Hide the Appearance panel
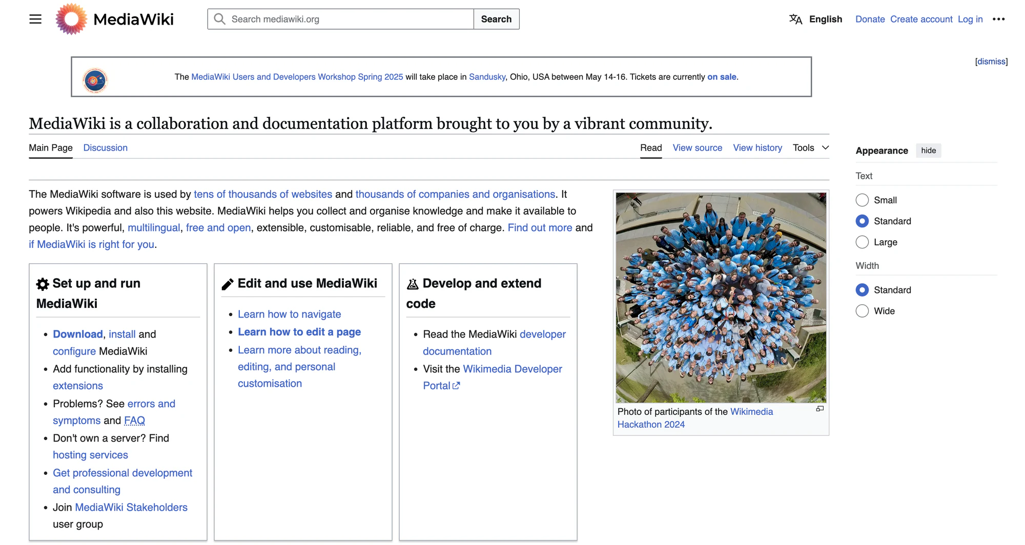Viewport: 1025px width, 545px height. click(x=928, y=151)
